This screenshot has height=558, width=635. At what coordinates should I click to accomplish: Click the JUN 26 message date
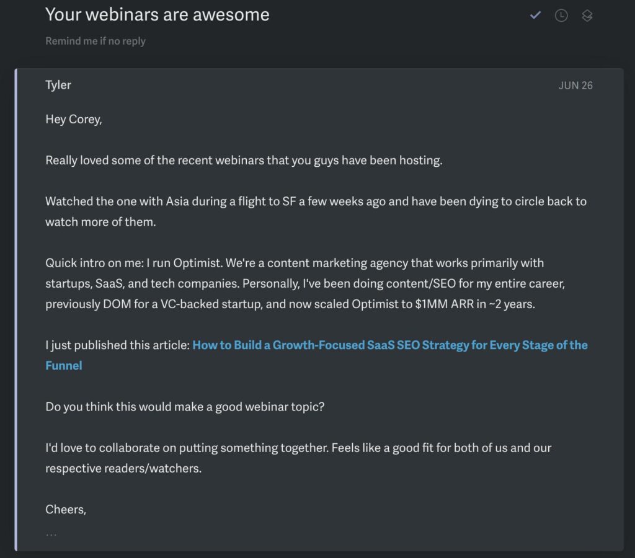(575, 86)
